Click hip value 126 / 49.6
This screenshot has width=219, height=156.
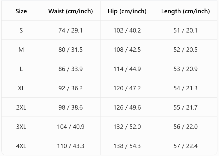point(127,107)
